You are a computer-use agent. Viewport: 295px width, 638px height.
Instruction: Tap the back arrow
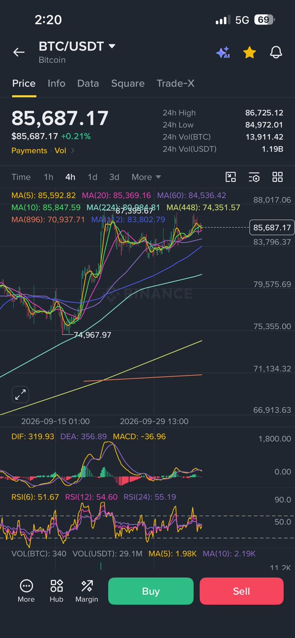(x=19, y=52)
